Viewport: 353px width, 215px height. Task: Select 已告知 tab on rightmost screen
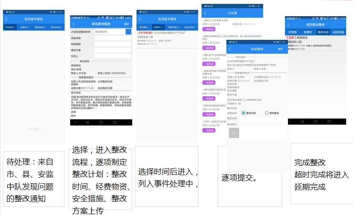(292, 32)
